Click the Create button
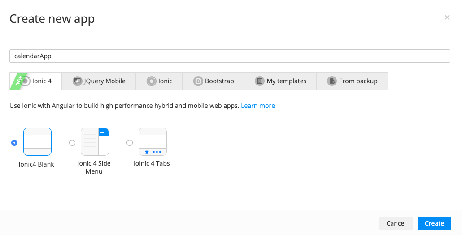 tap(434, 223)
